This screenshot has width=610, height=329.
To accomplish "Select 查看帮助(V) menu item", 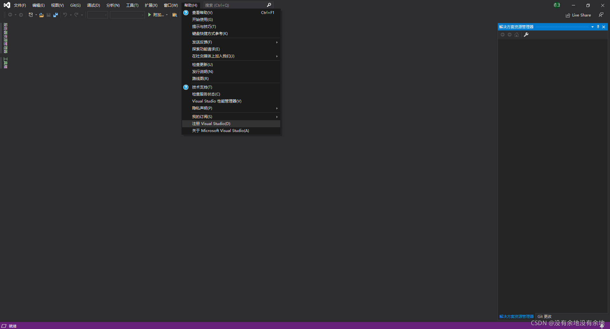I will (x=231, y=13).
